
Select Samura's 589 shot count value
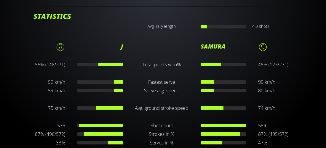coord(262,126)
